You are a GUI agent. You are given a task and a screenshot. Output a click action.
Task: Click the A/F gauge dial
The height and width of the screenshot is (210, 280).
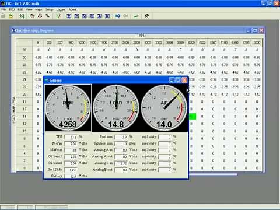click(164, 108)
